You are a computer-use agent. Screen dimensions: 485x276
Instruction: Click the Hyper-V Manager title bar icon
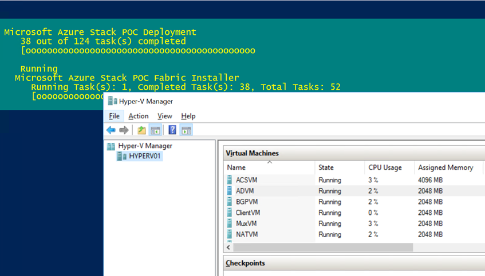(112, 101)
